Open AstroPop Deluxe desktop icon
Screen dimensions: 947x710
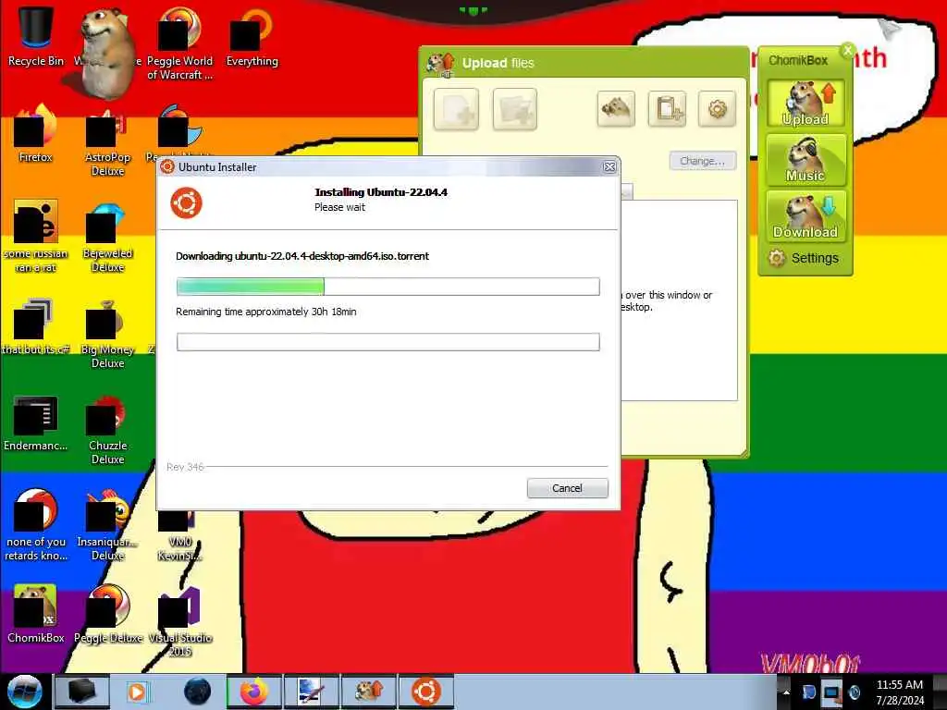(x=107, y=141)
